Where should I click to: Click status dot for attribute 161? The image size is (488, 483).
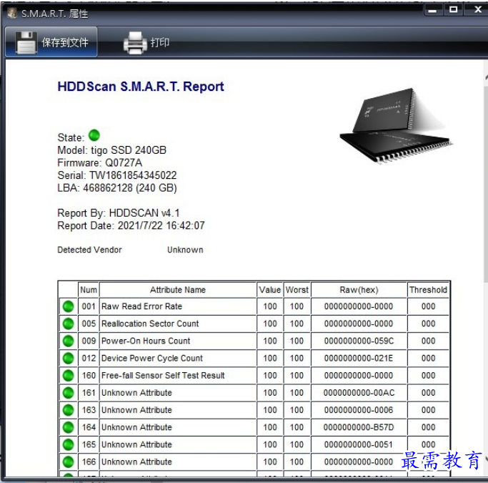pos(68,393)
